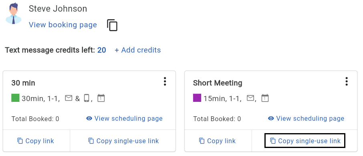Open three-dot menu on Short Meeting card
Image resolution: width=363 pixels, height=156 pixels.
coord(347,81)
